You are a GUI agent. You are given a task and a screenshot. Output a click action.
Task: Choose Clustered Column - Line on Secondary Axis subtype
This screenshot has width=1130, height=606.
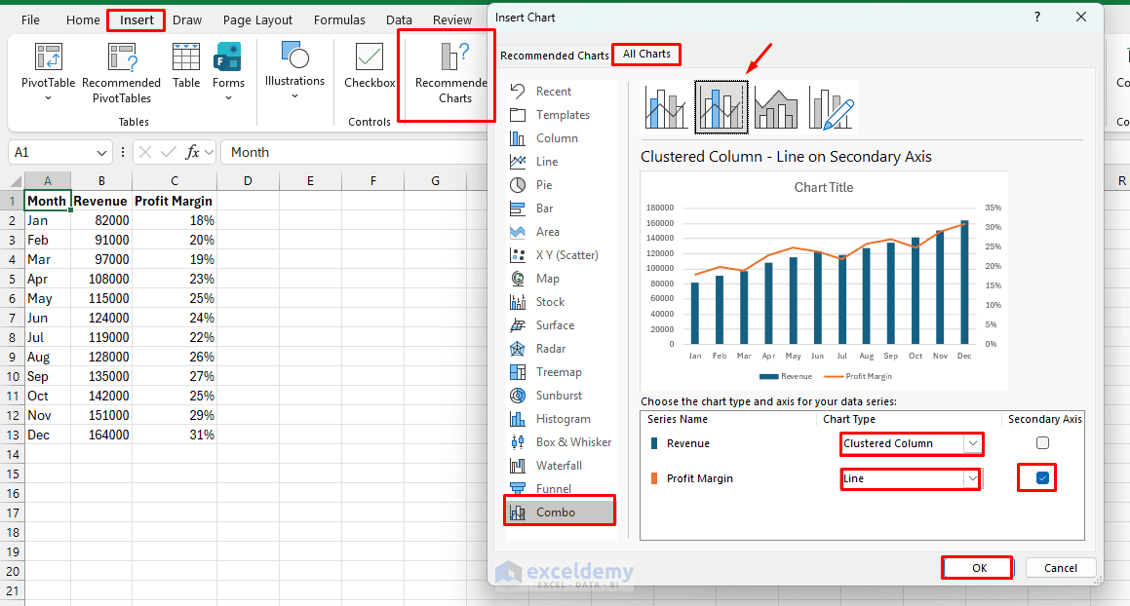pos(721,107)
